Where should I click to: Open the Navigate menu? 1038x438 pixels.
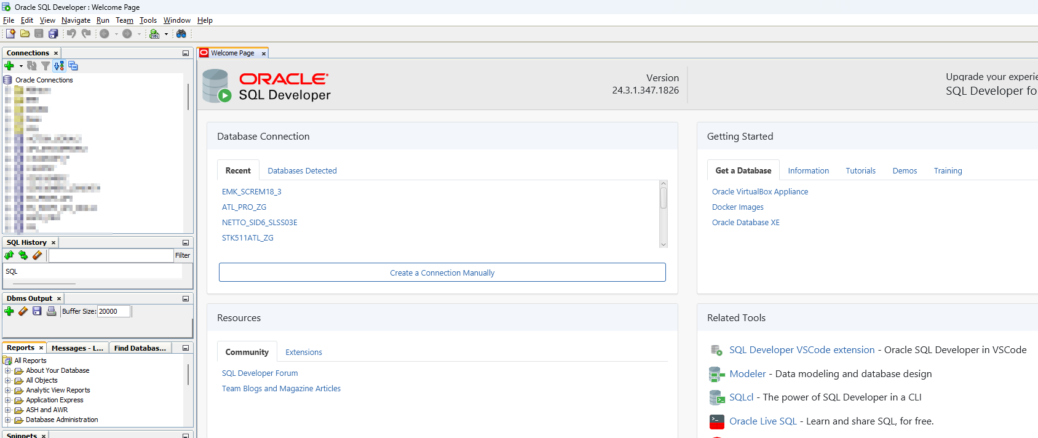pyautogui.click(x=76, y=20)
